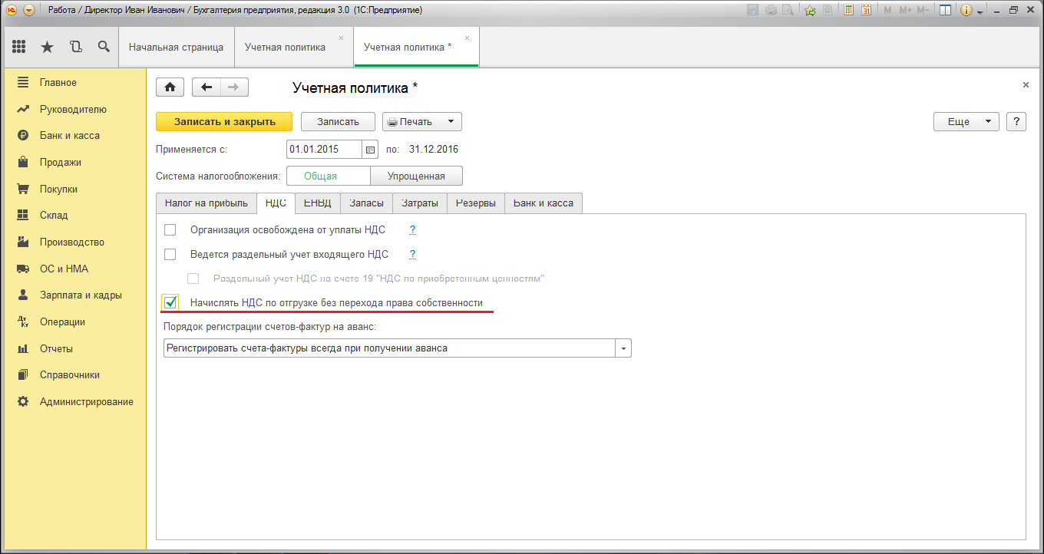Toggle 'Ведется раздельный учет входящего НДС' checkbox
Viewport: 1044px width, 554px height.
pos(170,254)
